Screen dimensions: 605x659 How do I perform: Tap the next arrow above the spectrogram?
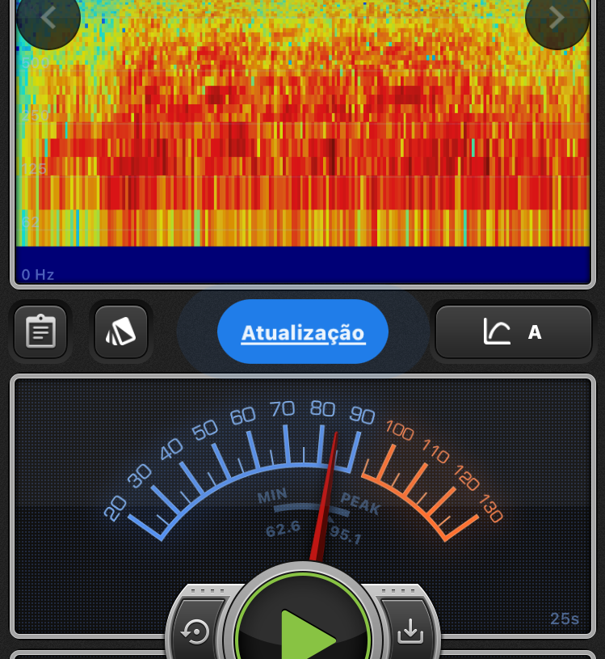(x=557, y=18)
